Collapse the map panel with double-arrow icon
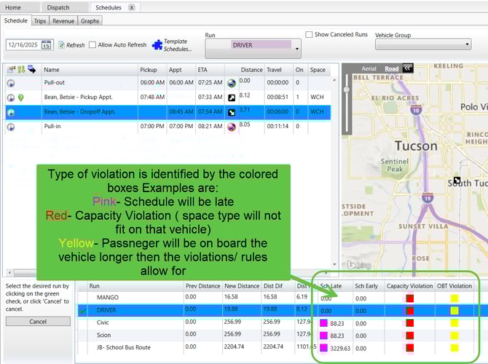This screenshot has height=364, width=488. click(x=407, y=68)
